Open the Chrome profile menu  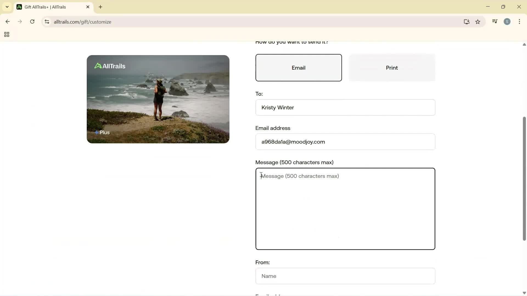click(508, 21)
